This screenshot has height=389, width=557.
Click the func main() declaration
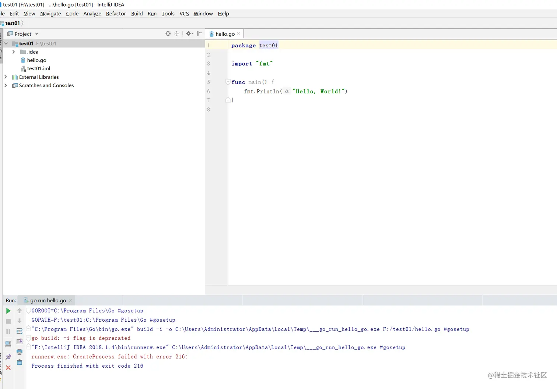click(x=253, y=82)
